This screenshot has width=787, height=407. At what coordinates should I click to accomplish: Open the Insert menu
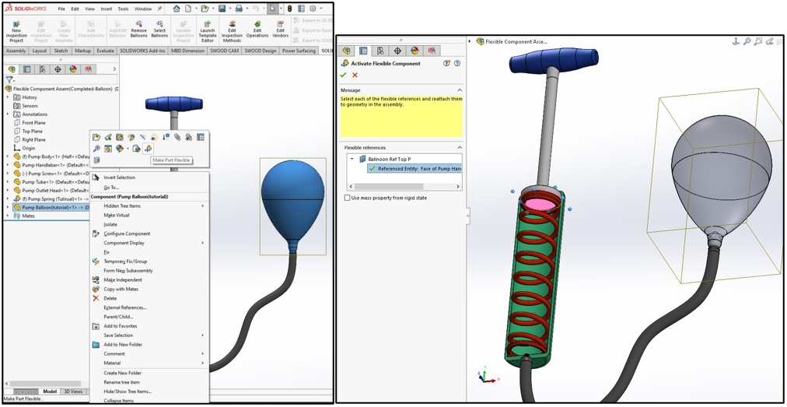(x=107, y=9)
